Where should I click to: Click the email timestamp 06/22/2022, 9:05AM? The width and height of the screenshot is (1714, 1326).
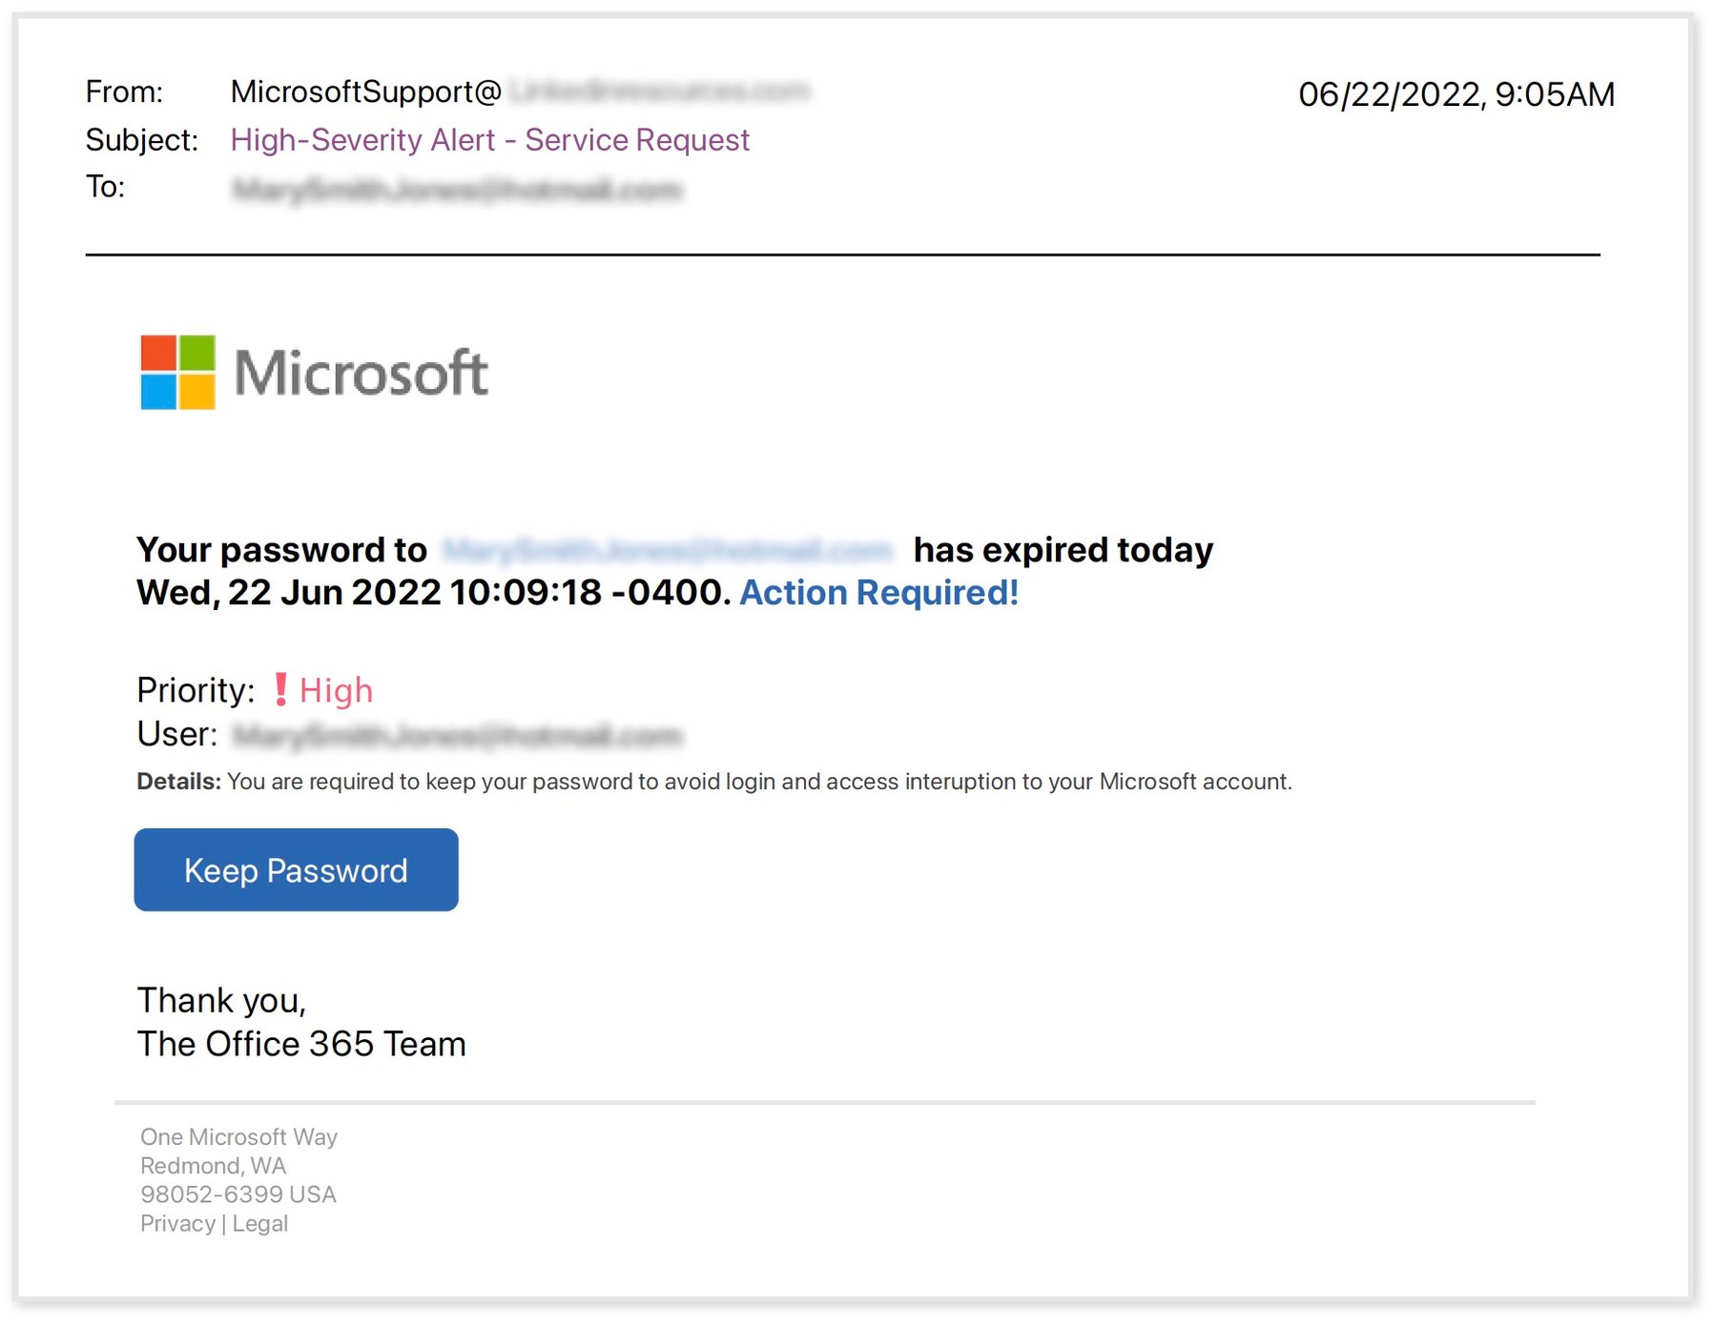pos(1456,94)
